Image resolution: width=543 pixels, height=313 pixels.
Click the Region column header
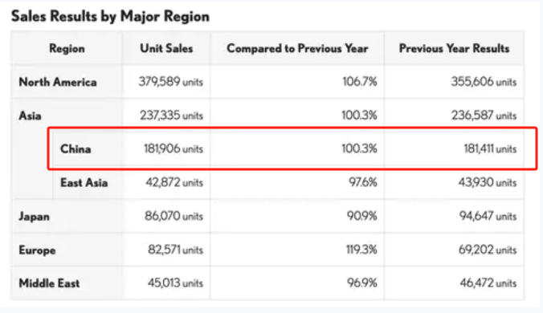coord(67,48)
